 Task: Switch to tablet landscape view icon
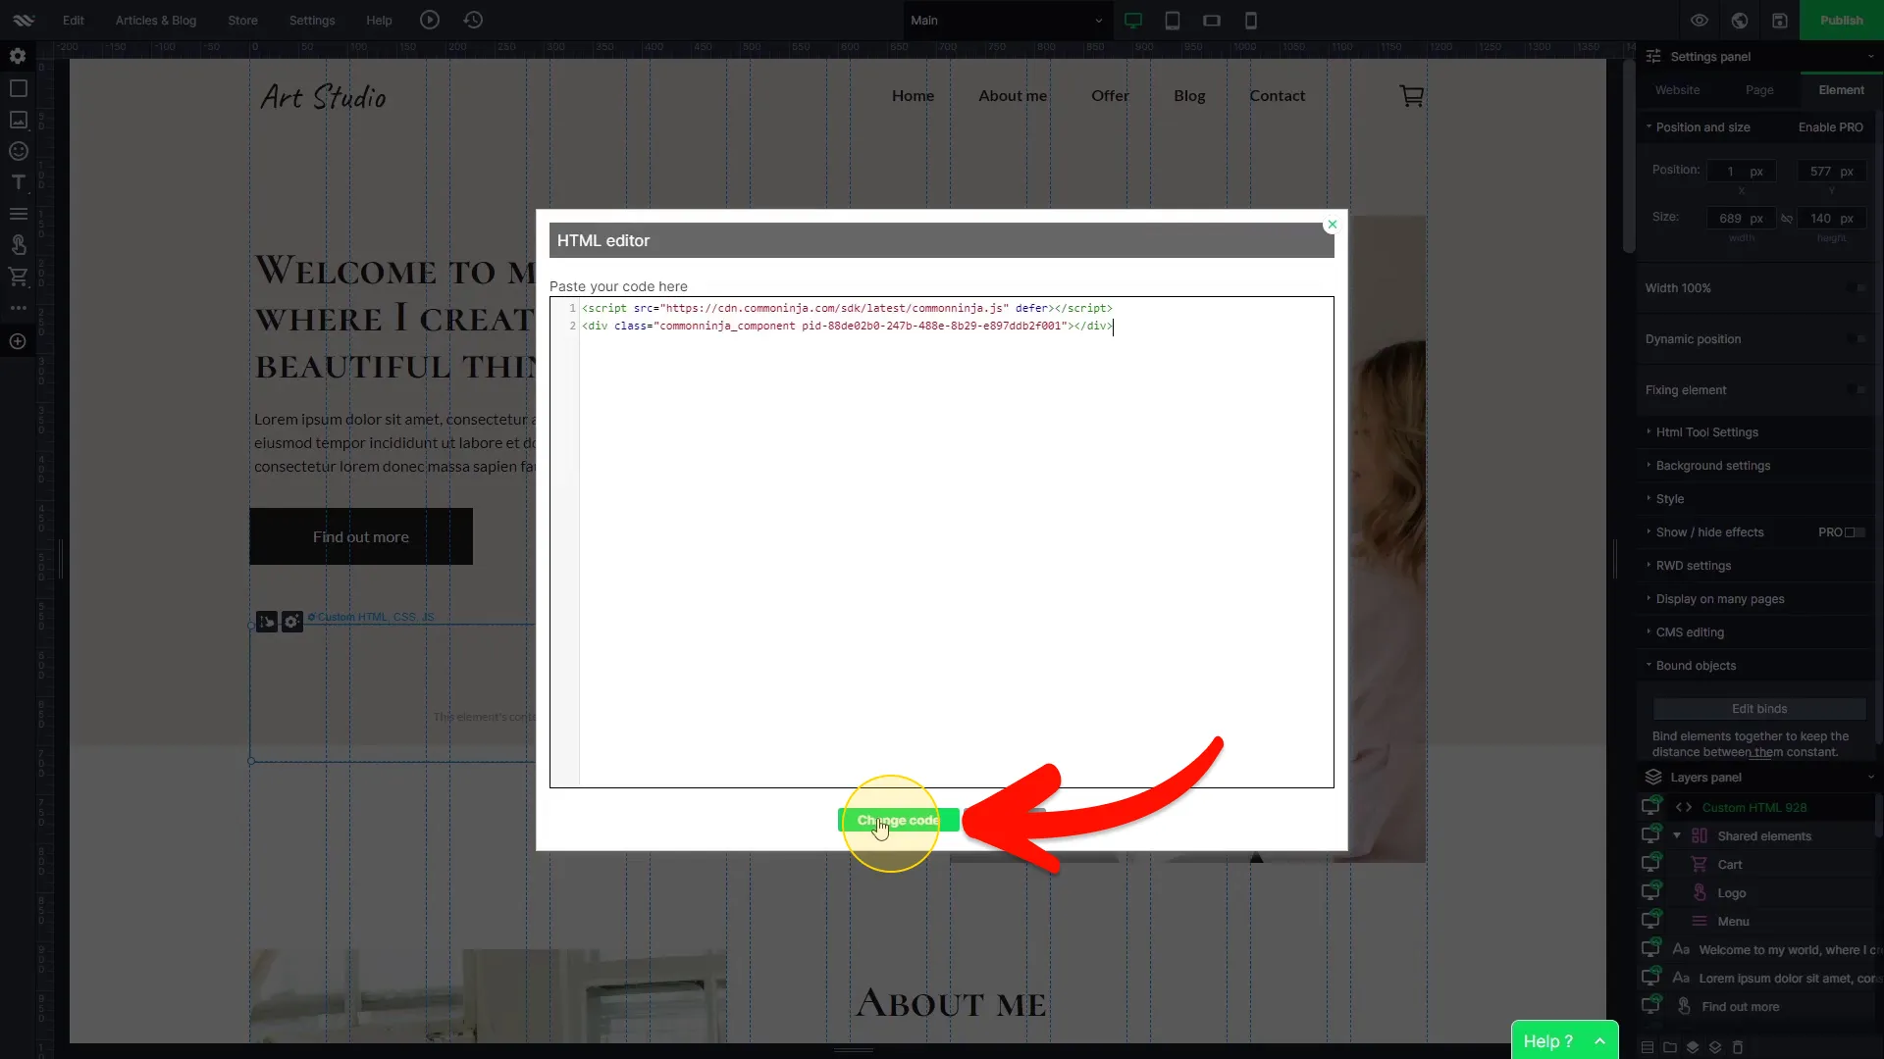(1212, 21)
